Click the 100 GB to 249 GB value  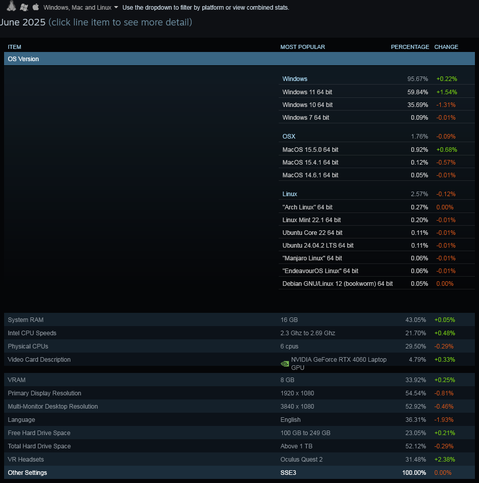click(x=305, y=433)
